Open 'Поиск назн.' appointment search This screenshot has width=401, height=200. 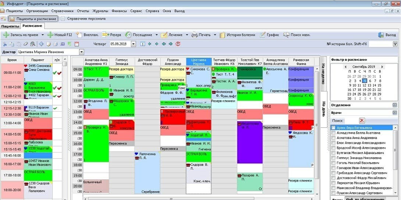coord(287,35)
